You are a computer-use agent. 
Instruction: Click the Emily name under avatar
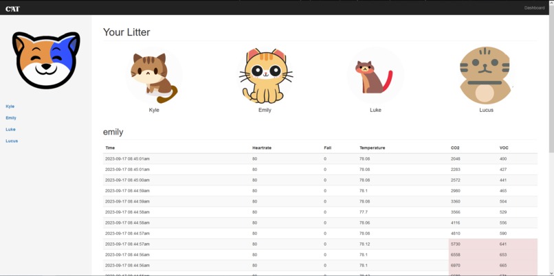pyautogui.click(x=265, y=110)
